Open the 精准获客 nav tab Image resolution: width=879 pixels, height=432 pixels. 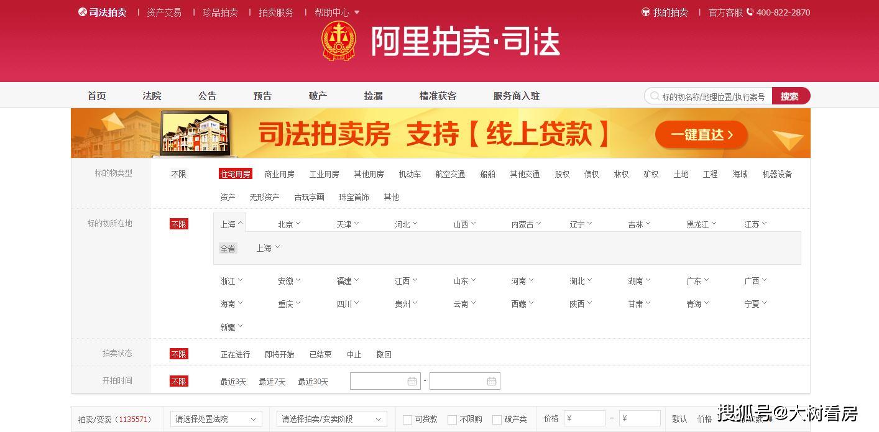pyautogui.click(x=438, y=96)
